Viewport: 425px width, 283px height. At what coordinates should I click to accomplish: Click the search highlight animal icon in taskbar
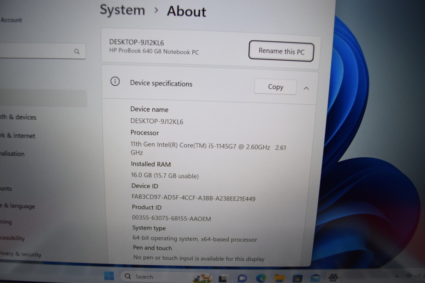tap(202, 278)
